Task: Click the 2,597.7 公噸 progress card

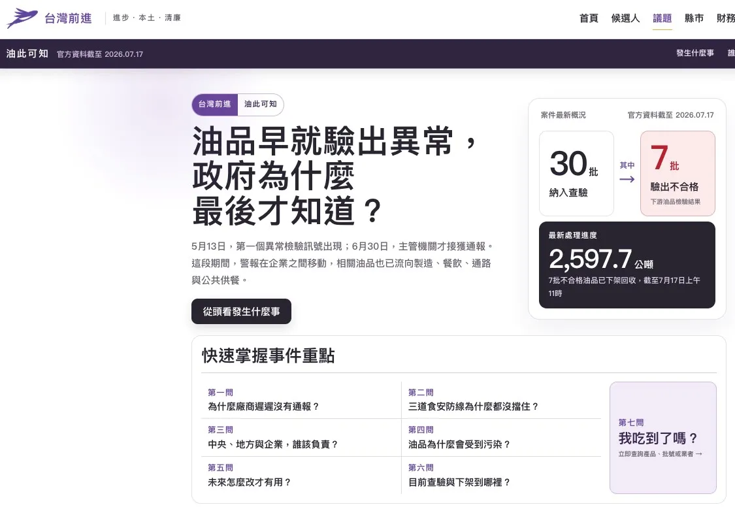Action: tap(627, 265)
